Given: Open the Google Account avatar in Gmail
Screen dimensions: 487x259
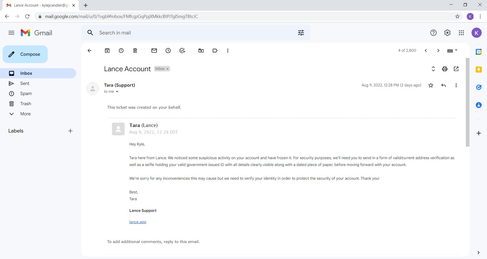Looking at the screenshot, I should (x=477, y=33).
